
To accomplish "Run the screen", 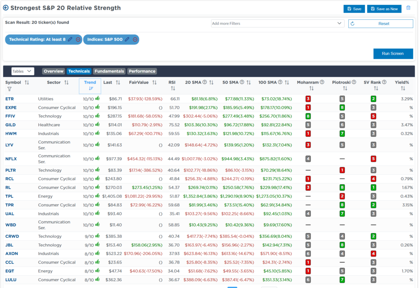I will pos(393,54).
